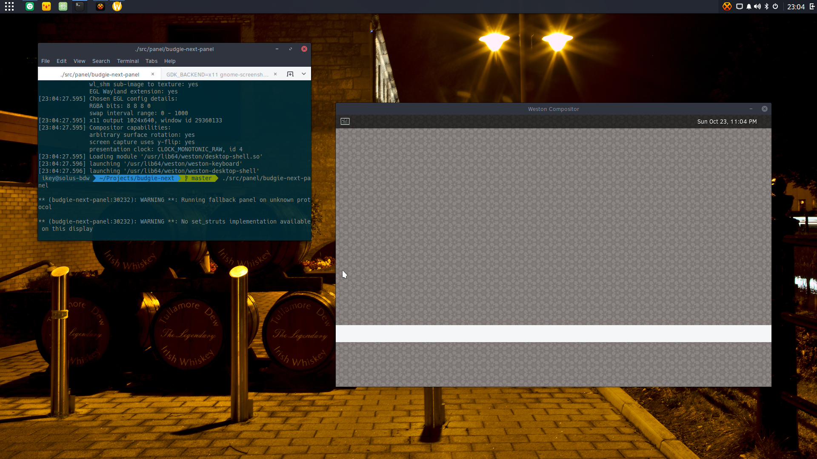Open the terminal Tabs menu
This screenshot has height=459, width=817.
click(151, 61)
